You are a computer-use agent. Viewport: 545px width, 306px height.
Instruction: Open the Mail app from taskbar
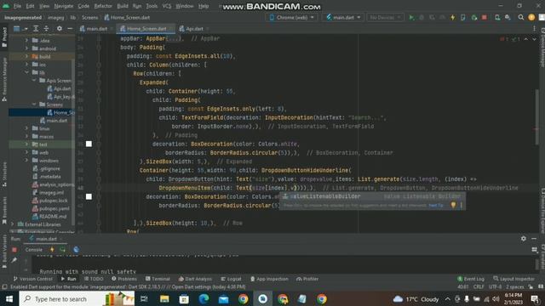tap(223, 298)
